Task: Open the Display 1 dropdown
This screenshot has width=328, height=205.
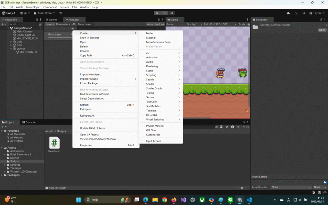Action: click(x=194, y=24)
